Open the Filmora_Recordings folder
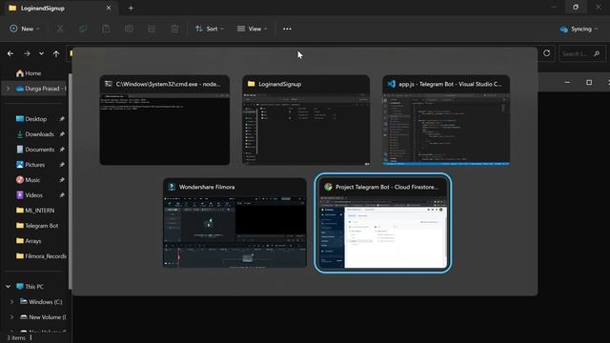The width and height of the screenshot is (610, 343). pos(41,256)
